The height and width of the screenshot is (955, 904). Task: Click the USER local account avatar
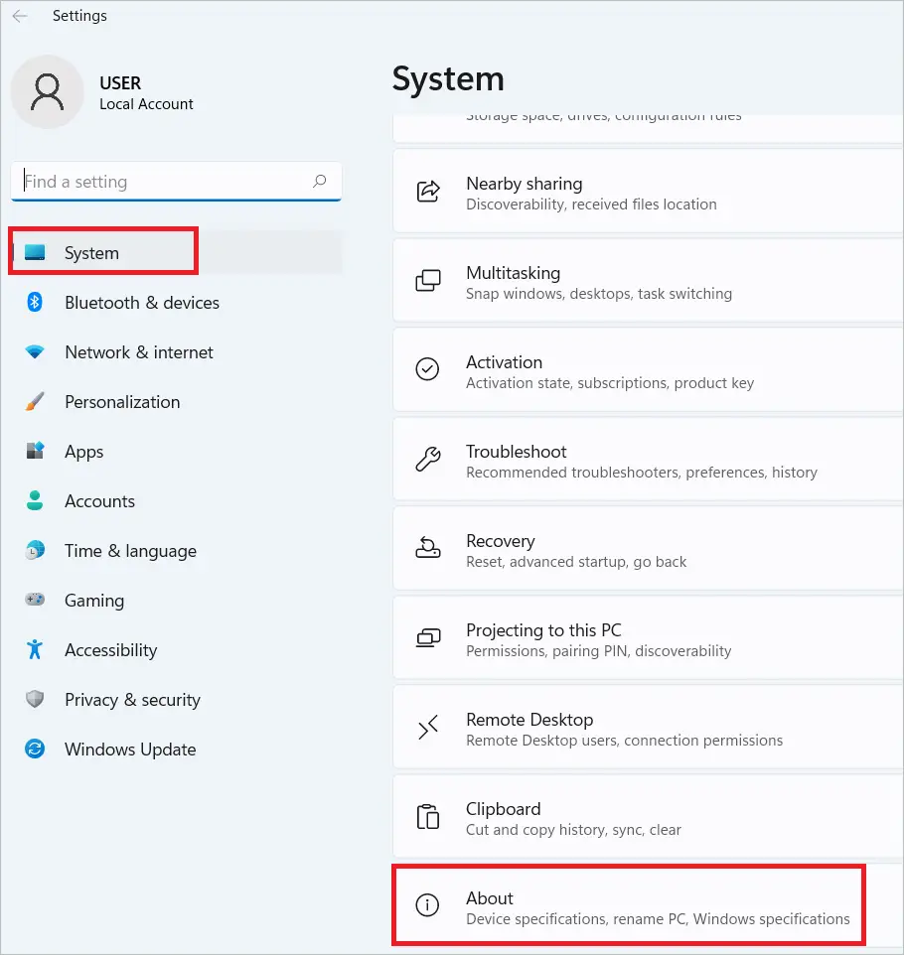(x=48, y=91)
